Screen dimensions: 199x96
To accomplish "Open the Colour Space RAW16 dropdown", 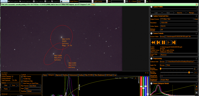I will pyautogui.click(x=179, y=26).
